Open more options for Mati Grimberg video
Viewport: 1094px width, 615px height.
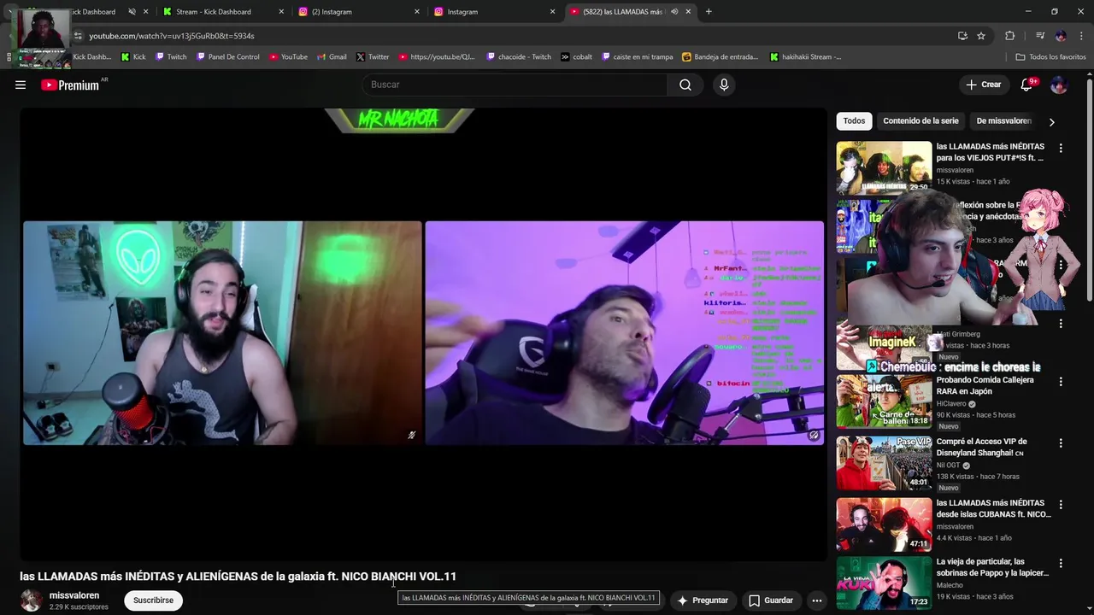[1061, 324]
